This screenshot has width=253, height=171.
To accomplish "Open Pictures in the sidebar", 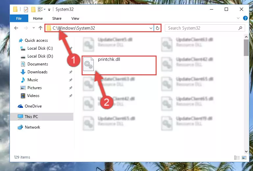I will tap(35, 88).
